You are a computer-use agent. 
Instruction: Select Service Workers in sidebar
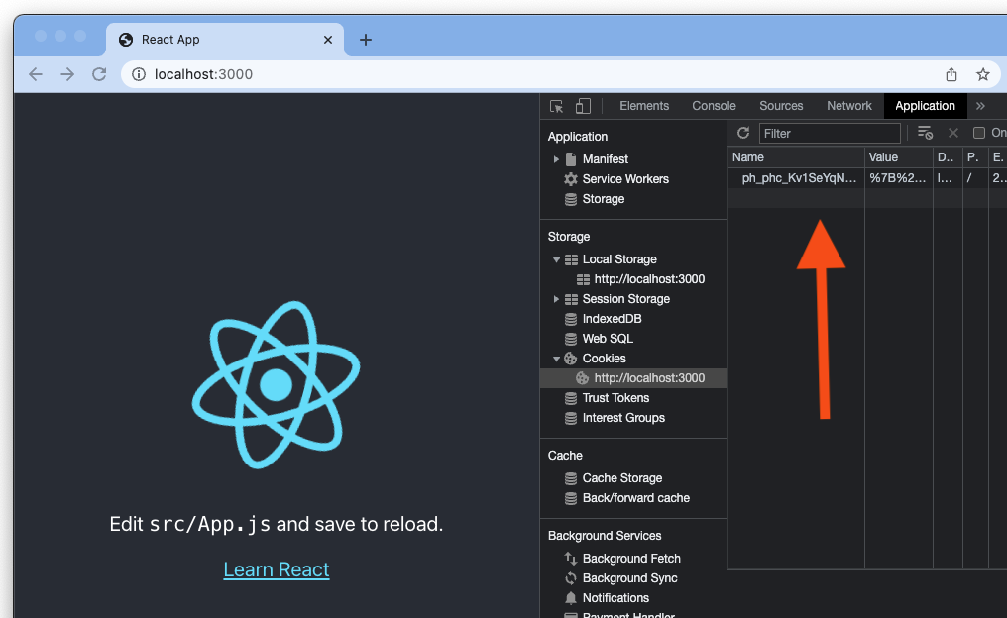(624, 179)
